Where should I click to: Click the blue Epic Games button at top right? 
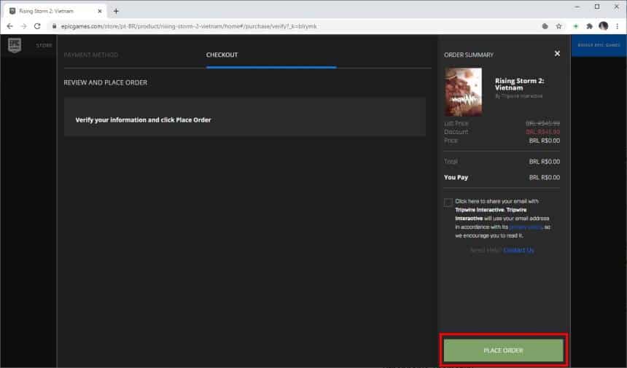pyautogui.click(x=599, y=45)
